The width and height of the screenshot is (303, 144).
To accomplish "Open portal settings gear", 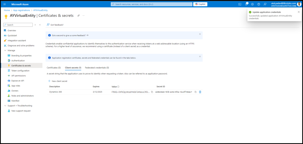I will coord(252,4).
